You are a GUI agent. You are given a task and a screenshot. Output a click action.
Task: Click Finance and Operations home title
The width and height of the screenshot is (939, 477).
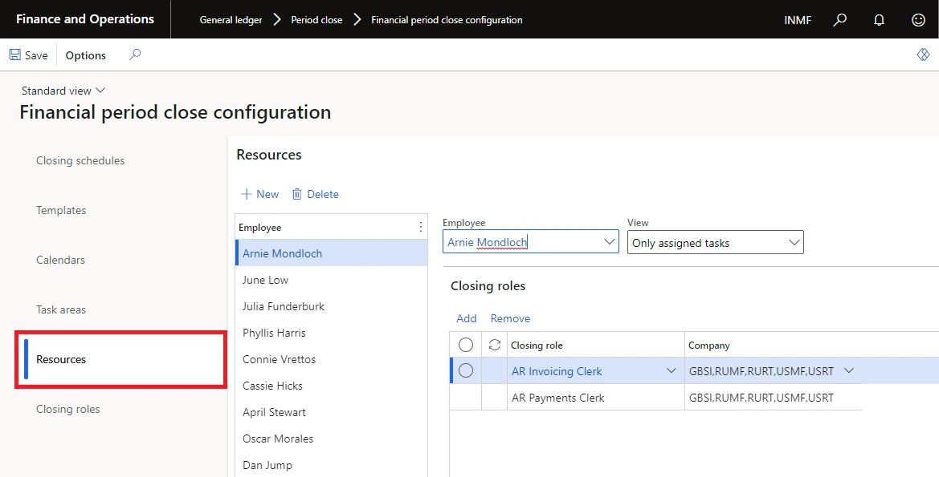pos(85,19)
